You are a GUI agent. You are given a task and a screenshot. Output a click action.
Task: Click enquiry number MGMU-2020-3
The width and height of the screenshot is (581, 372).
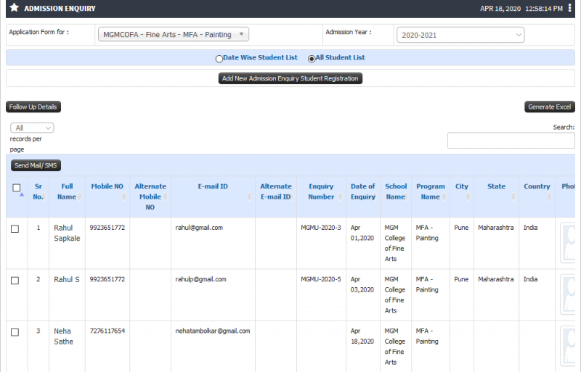pyautogui.click(x=321, y=228)
